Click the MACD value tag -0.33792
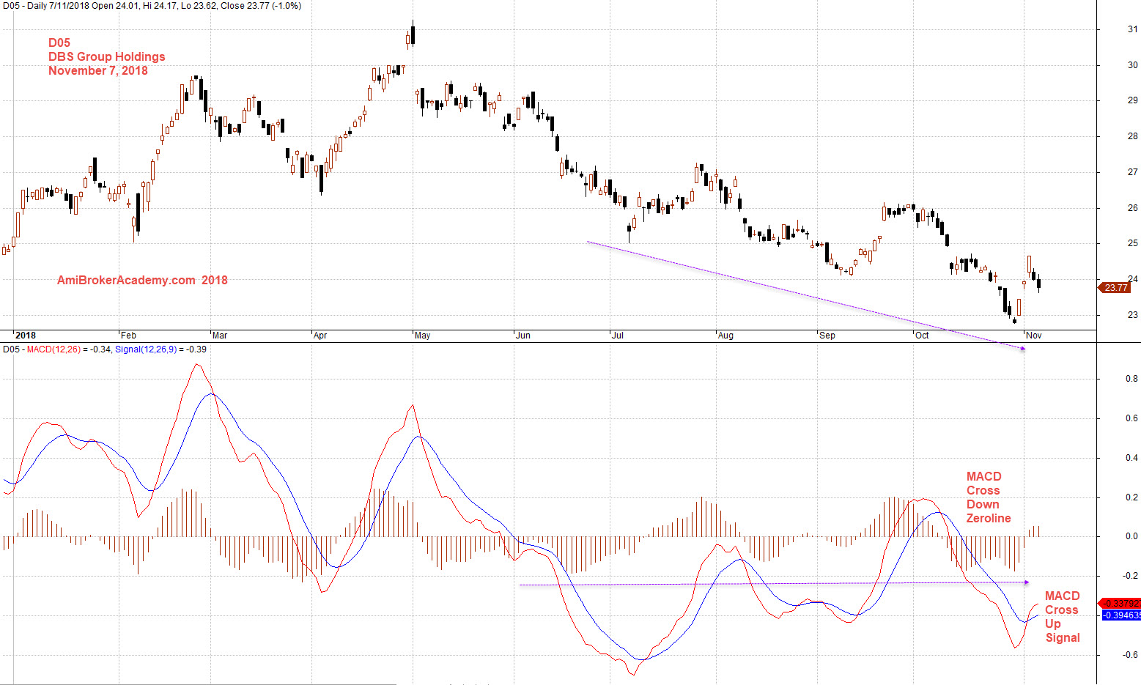Viewport: 1141px width, 685px height. click(x=1120, y=604)
